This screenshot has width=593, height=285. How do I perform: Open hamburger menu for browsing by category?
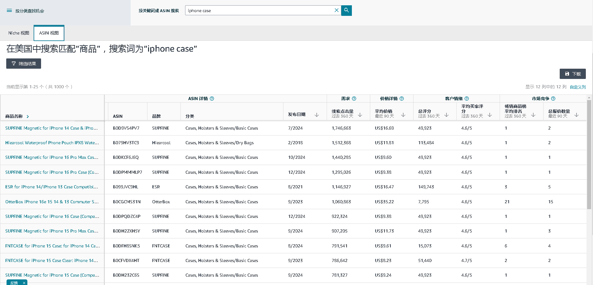pyautogui.click(x=9, y=11)
